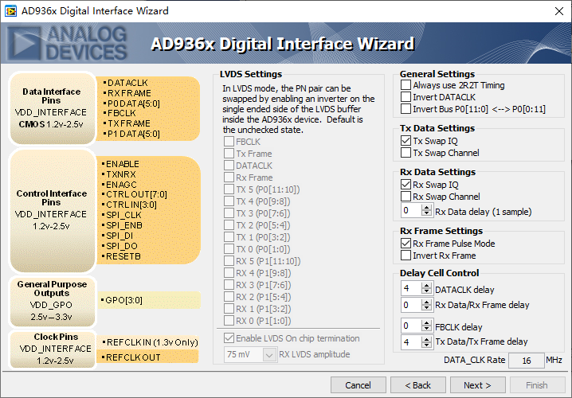Click the SPI_CLK pin label

point(122,215)
